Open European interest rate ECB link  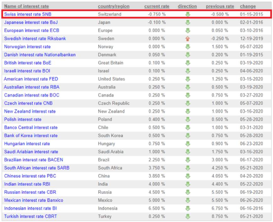click(x=31, y=30)
